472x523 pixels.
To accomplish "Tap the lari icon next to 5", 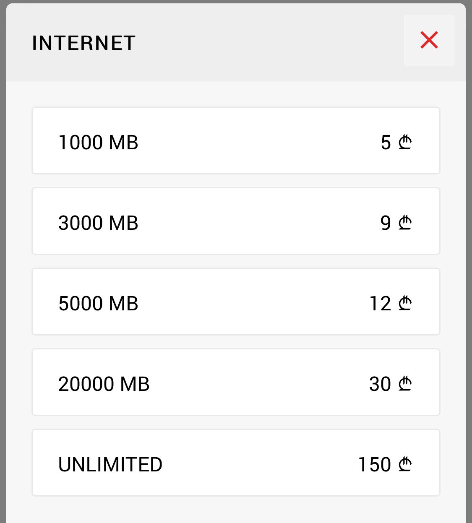I will (405, 142).
